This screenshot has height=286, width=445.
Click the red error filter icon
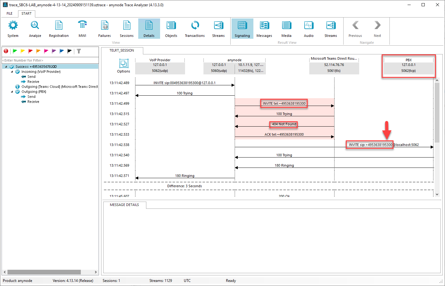(x=6, y=51)
